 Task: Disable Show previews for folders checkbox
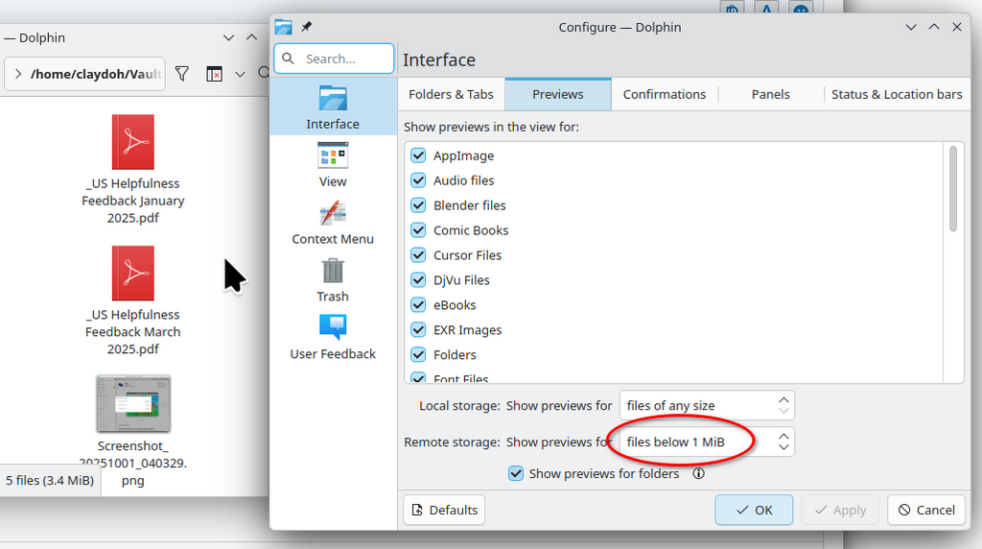tap(515, 474)
